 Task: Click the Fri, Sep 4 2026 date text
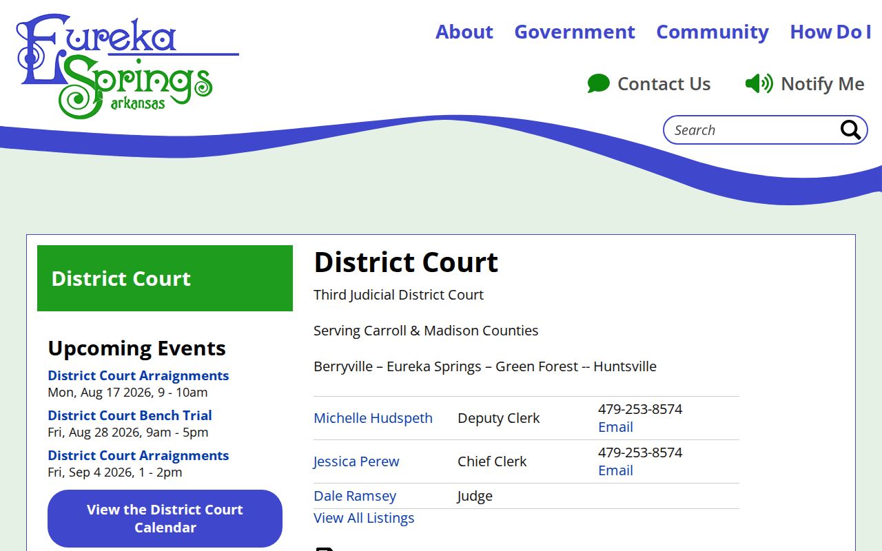115,472
